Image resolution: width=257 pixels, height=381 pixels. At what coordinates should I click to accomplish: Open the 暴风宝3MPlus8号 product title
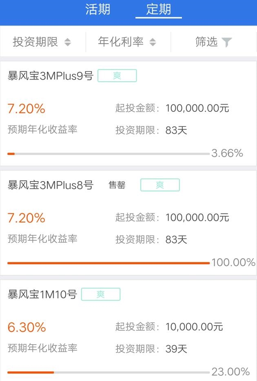click(x=51, y=185)
